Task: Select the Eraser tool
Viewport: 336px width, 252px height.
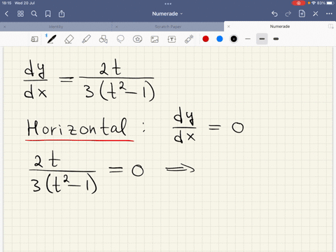Action: pos(69,39)
